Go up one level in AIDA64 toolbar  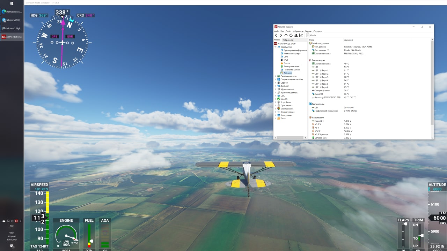(286, 35)
